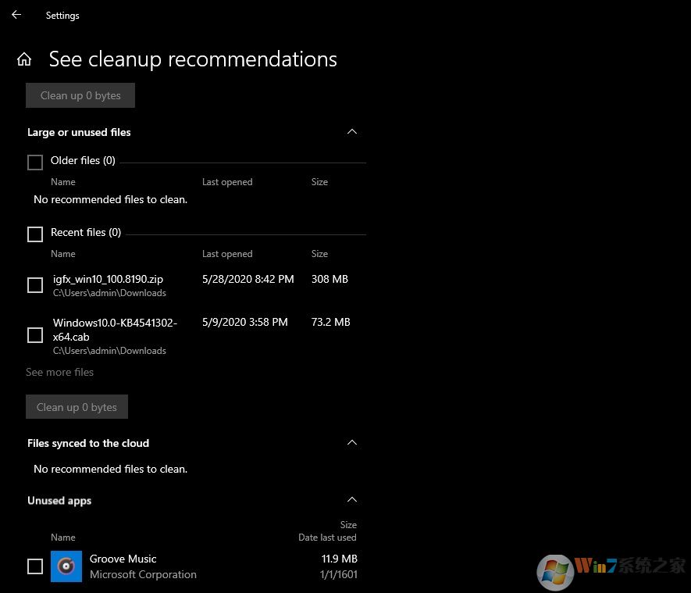Select the igfx_win10_100.8190.zip checkbox

[x=35, y=285]
